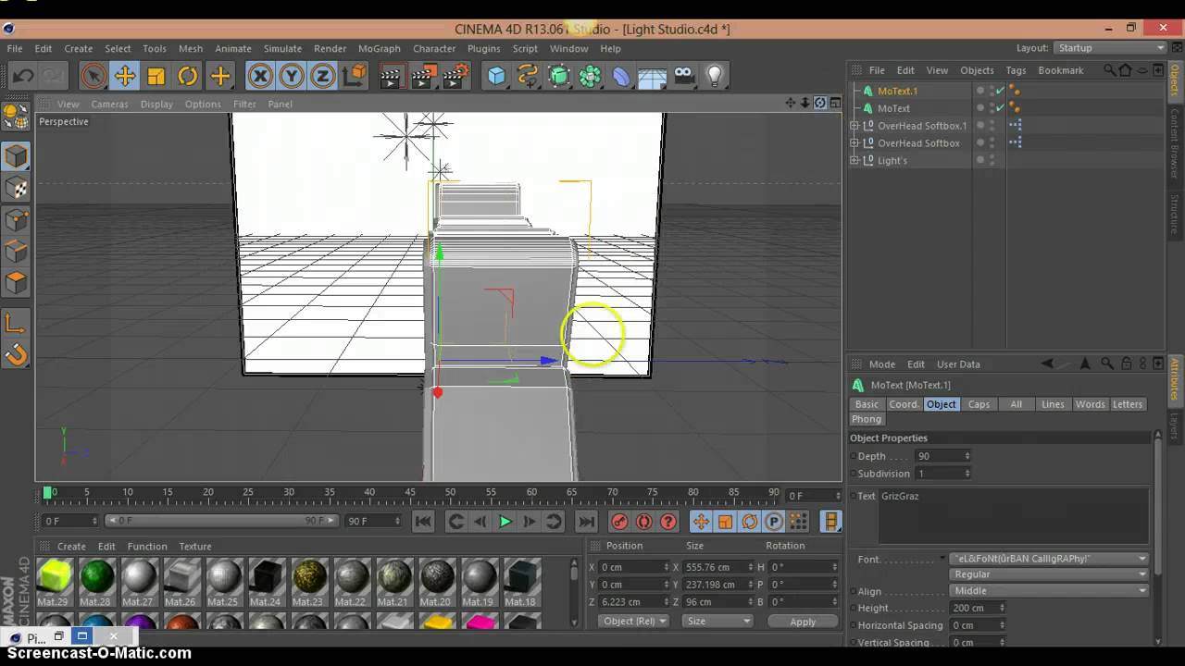Switch to the Coord. tab
1185x666 pixels.
click(x=904, y=404)
